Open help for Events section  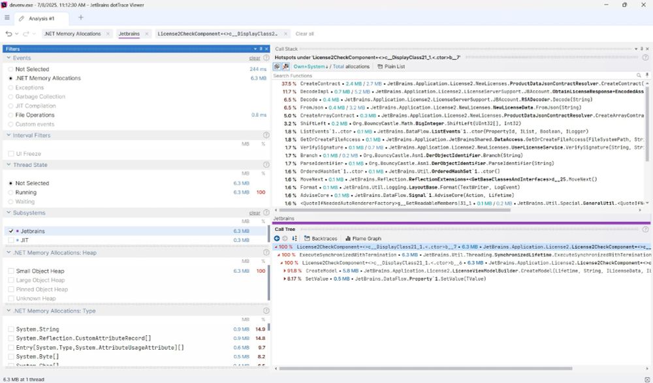266,58
